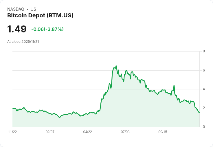Image resolution: width=213 pixels, height=147 pixels.
Task: Click the US market label
Action: [x=33, y=9]
